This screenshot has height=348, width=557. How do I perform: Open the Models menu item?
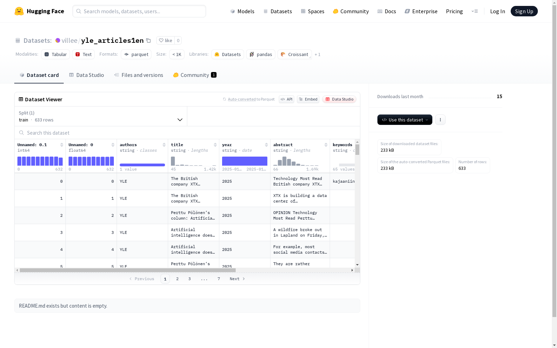tap(242, 11)
